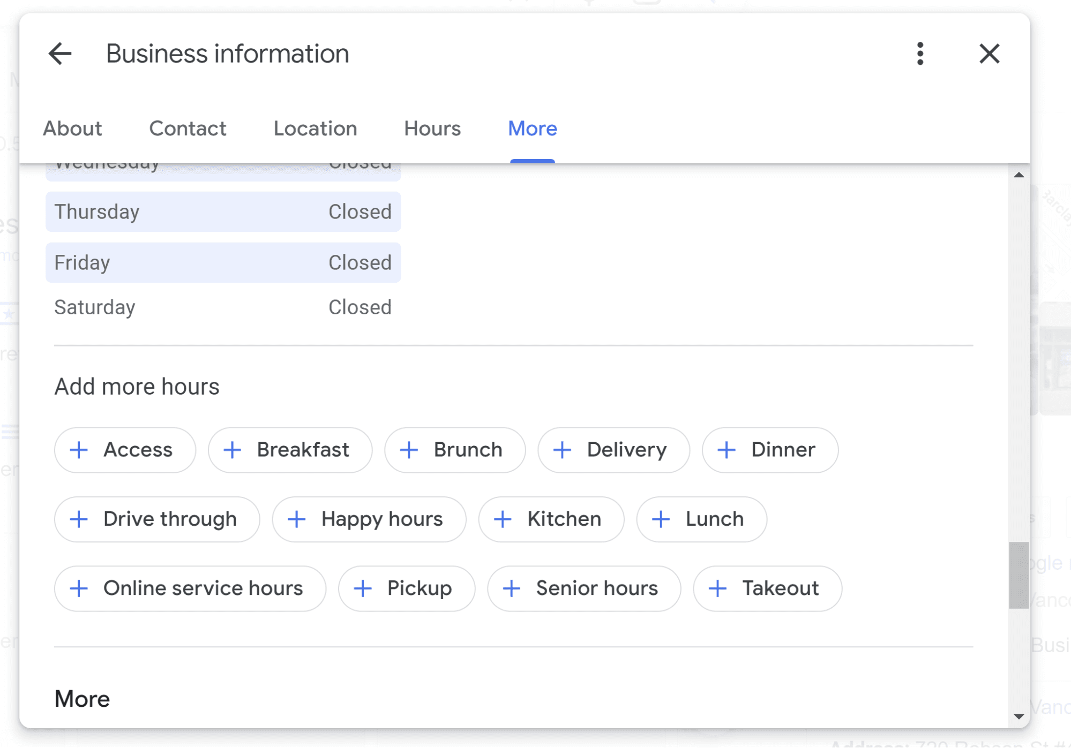Screen dimensions: 1071x748
Task: Click the plus icon beside Takeout
Action: pos(718,588)
